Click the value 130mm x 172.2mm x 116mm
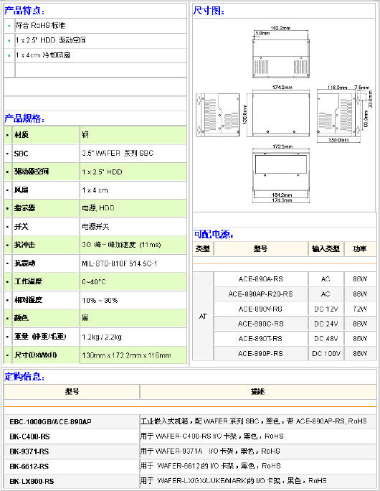Screen dimensions: 380x491 126,355
